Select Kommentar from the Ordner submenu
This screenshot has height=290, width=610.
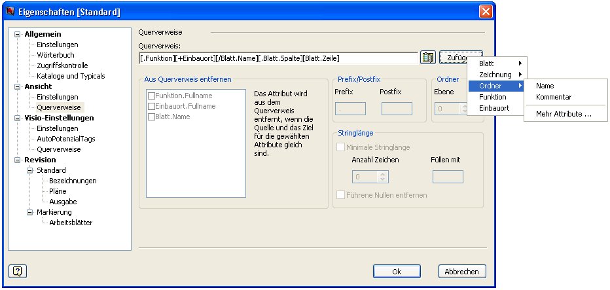[x=554, y=97]
